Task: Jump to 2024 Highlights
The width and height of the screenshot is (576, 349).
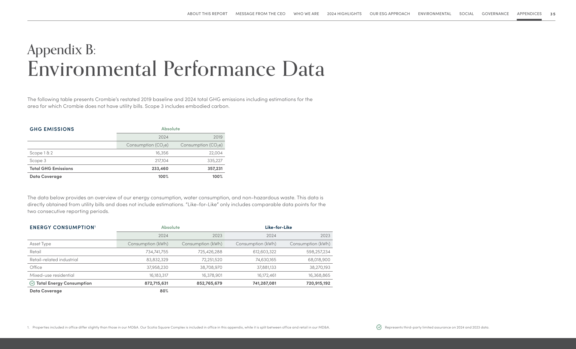Action: pos(344,14)
